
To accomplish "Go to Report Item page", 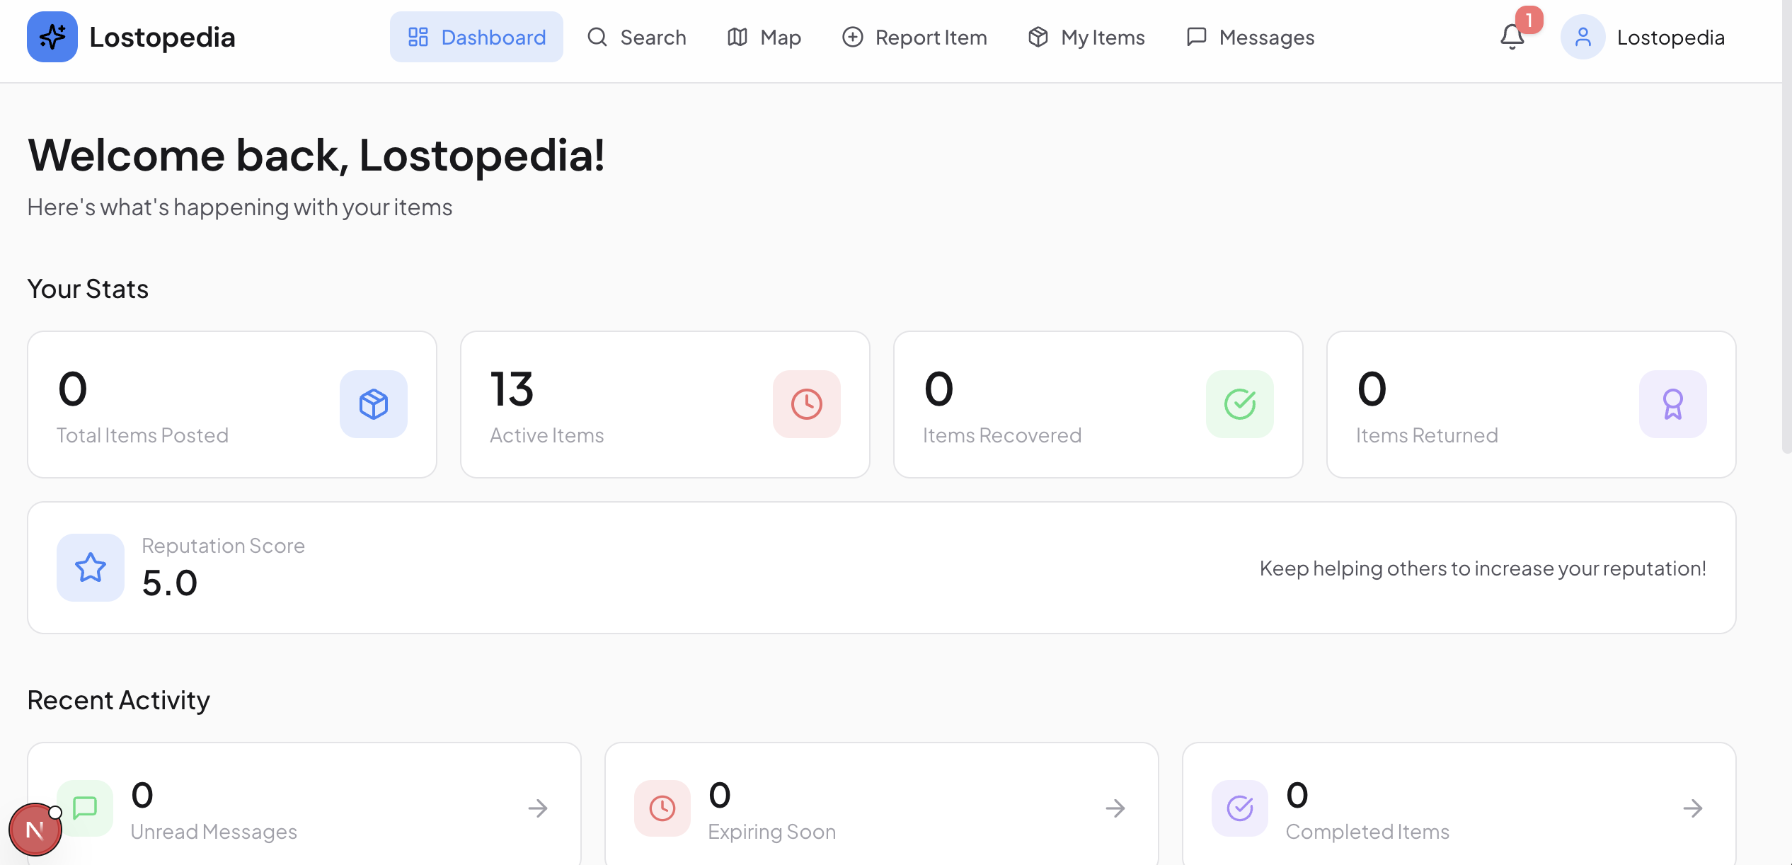I will click(x=914, y=37).
